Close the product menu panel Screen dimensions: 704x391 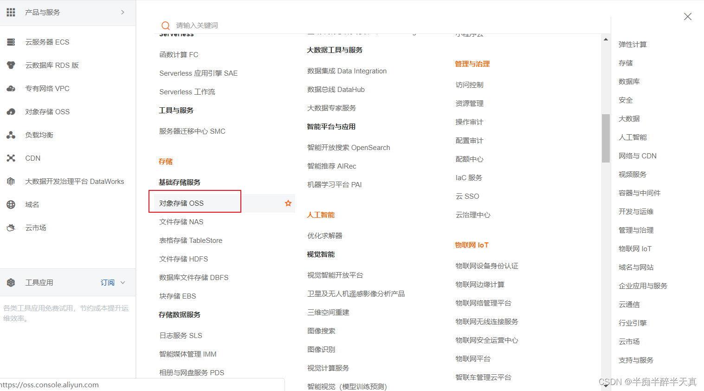[688, 17]
